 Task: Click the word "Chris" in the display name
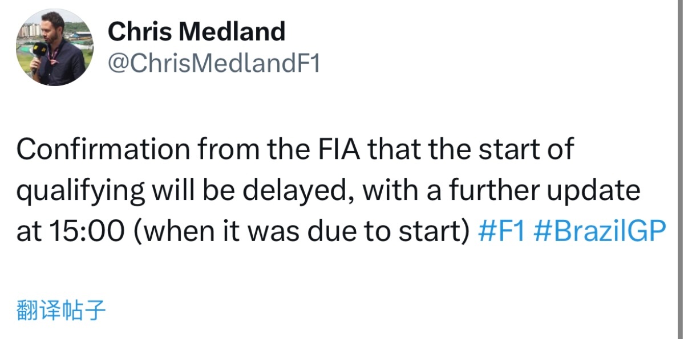coord(139,31)
